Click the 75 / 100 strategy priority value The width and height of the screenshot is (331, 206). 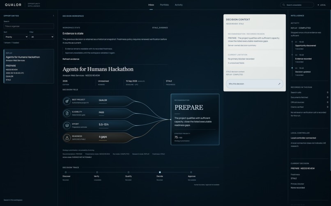point(178,137)
